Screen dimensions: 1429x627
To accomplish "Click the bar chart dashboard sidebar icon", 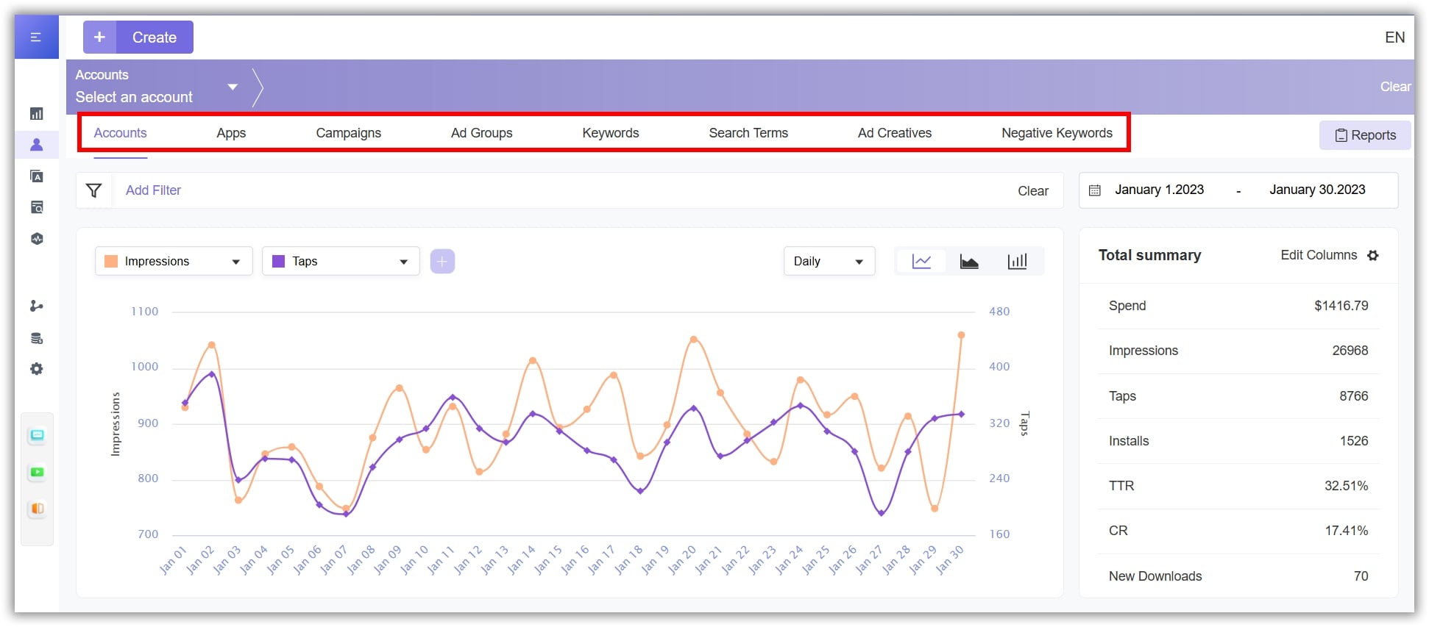I will pos(36,114).
